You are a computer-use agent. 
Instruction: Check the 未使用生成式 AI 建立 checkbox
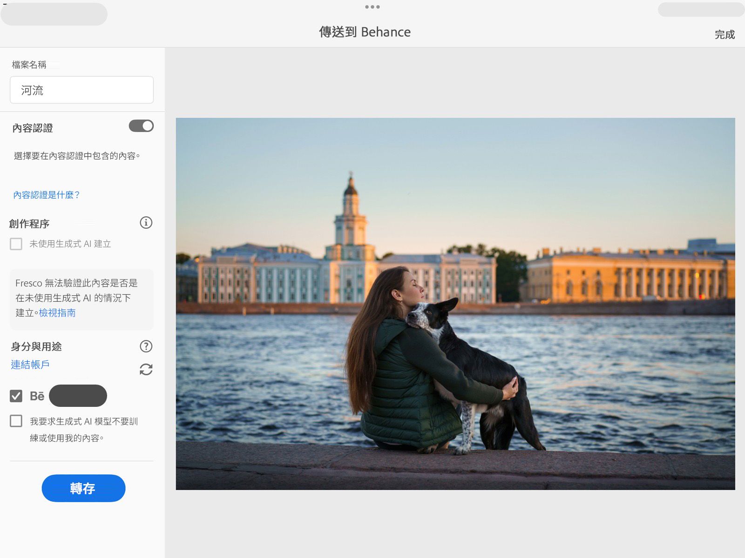pos(16,244)
